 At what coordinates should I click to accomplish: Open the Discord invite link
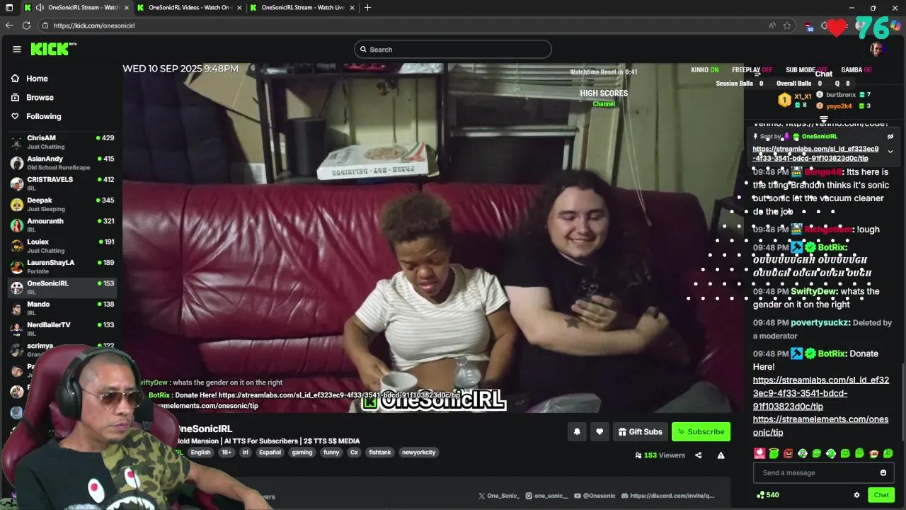(667, 496)
